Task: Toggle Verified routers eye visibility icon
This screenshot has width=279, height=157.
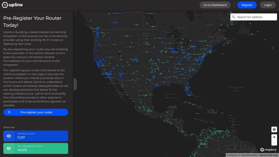Action: tap(9, 136)
